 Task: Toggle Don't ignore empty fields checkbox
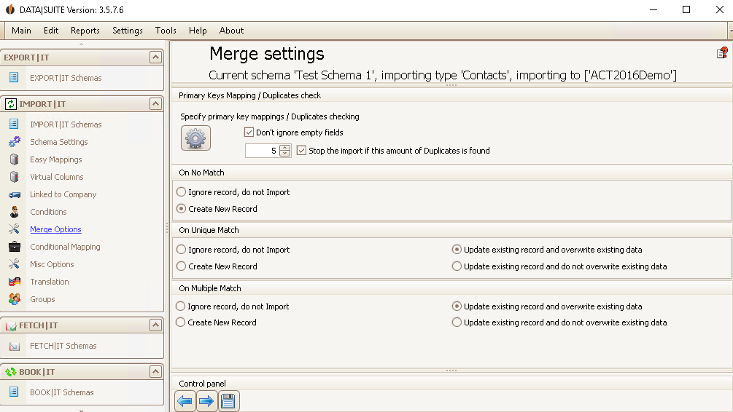pyautogui.click(x=249, y=132)
